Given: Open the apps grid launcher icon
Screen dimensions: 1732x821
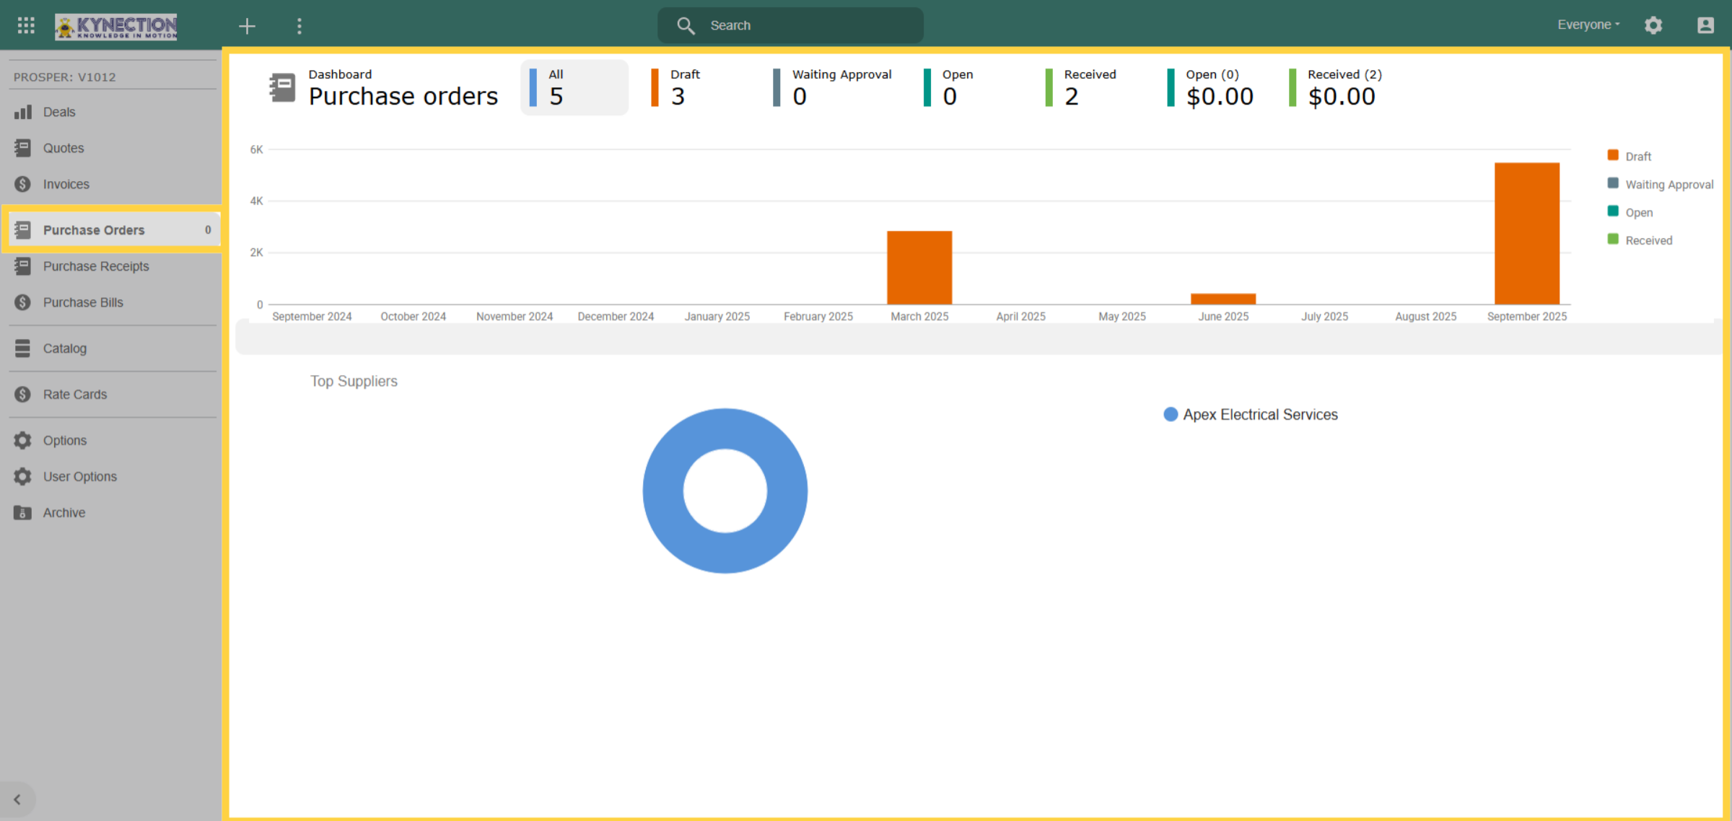Looking at the screenshot, I should (26, 25).
